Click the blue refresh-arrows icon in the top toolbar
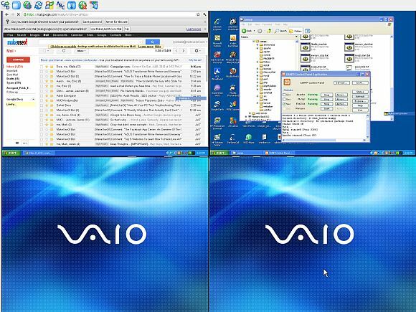Image resolution: width=416 pixels, height=312 pixels. pos(39,5)
